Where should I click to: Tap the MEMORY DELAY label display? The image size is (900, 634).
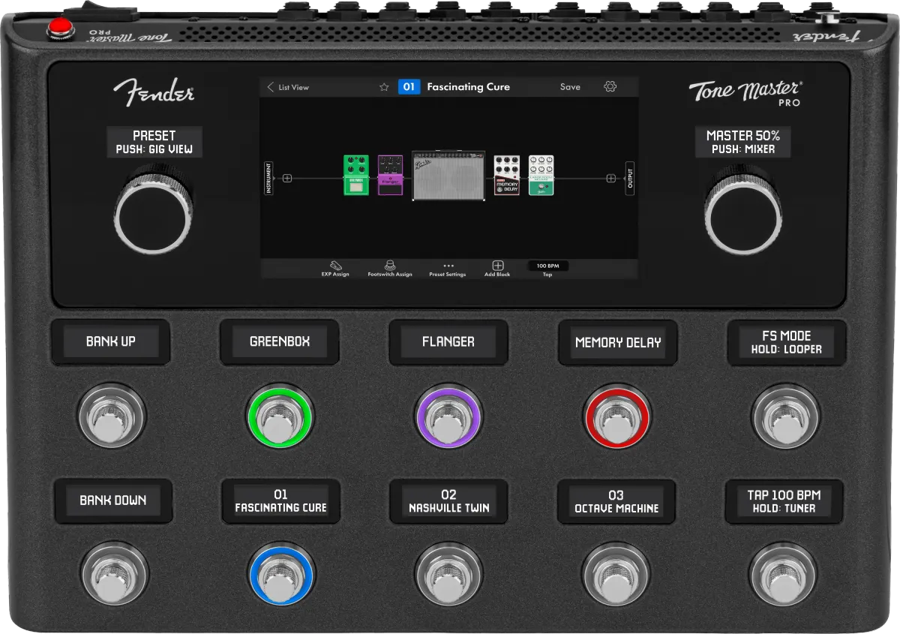coord(618,342)
